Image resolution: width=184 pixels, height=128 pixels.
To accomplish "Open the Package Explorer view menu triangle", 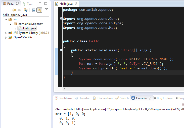I will click(x=47, y=9).
